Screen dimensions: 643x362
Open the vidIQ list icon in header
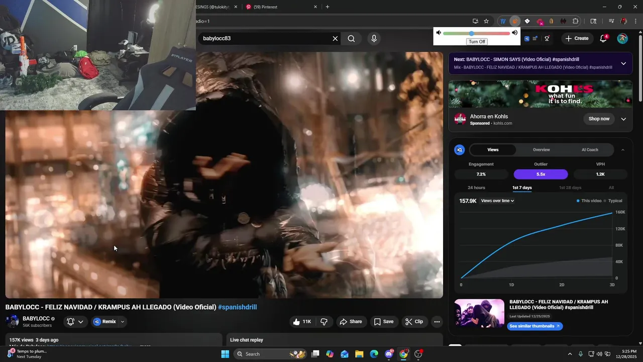coord(535,39)
